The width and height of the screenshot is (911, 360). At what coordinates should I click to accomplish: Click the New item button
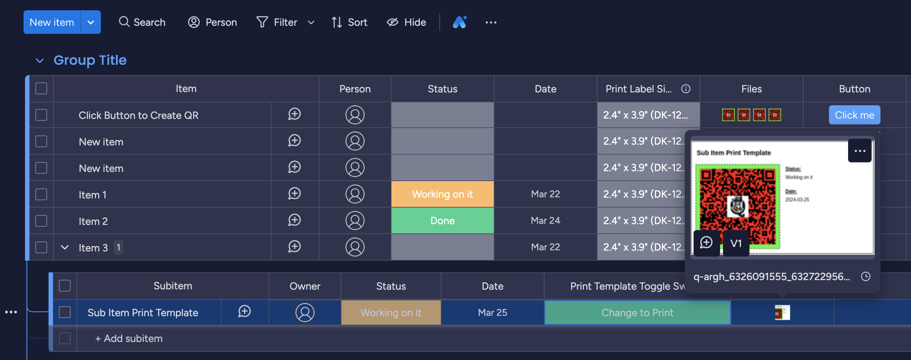click(52, 22)
